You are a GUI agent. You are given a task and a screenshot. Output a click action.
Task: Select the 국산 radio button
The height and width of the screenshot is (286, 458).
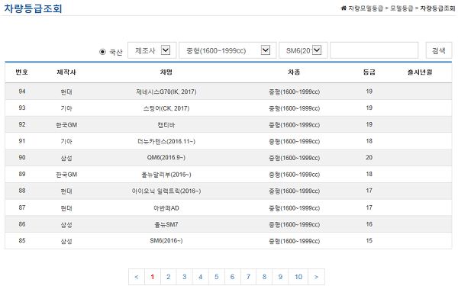(x=102, y=52)
